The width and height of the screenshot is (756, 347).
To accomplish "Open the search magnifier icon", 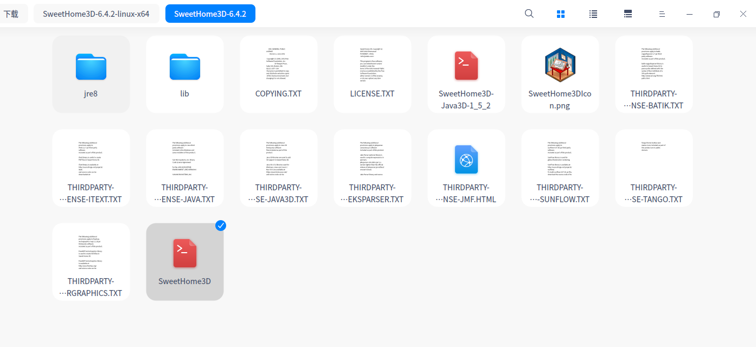I will (529, 14).
